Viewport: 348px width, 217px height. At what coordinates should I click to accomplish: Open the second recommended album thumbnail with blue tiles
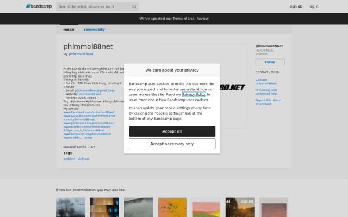pos(104,207)
